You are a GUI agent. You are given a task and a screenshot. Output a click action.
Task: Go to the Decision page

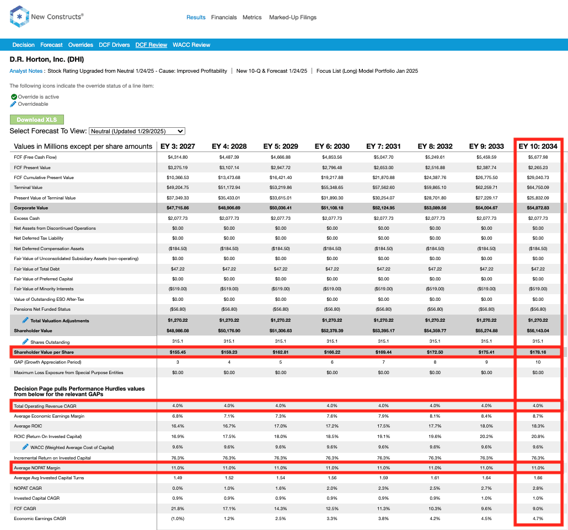click(x=24, y=45)
